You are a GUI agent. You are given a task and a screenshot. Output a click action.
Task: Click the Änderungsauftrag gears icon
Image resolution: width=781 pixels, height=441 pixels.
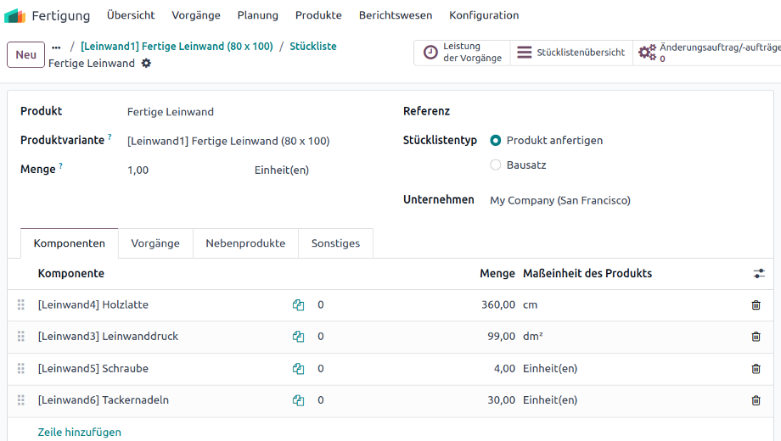coord(648,52)
